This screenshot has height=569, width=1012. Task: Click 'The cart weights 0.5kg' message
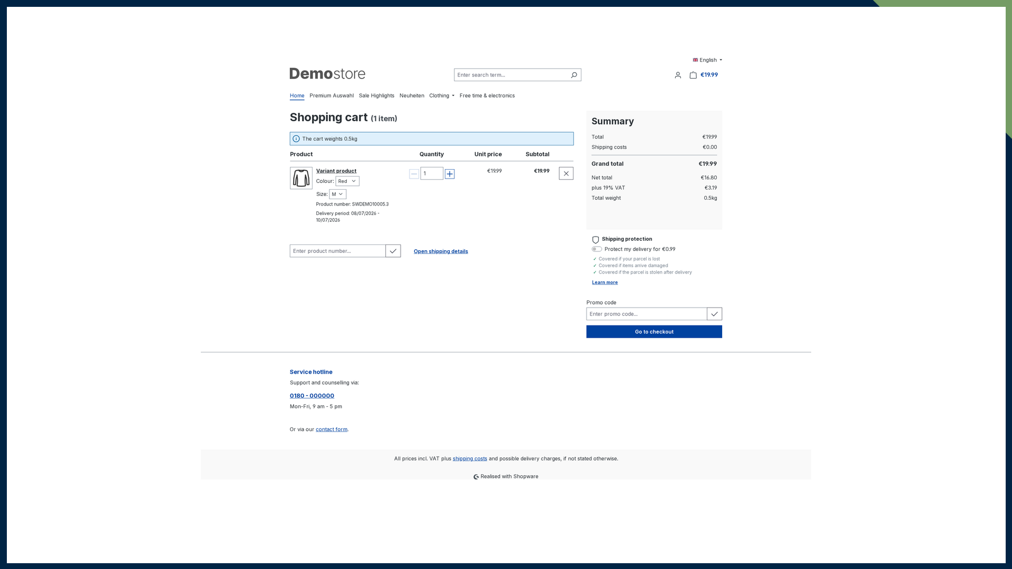pyautogui.click(x=330, y=139)
